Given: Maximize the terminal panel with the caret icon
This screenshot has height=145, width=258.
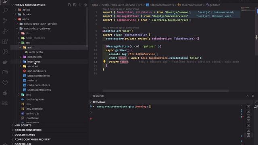Looking at the screenshot, I should coord(247,96).
